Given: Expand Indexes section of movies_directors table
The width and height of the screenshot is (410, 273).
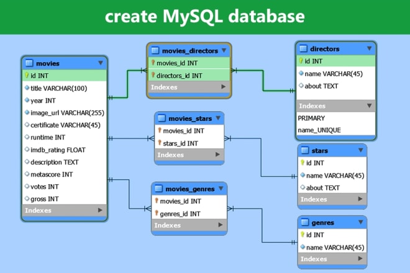Looking at the screenshot, I should click(223, 87).
